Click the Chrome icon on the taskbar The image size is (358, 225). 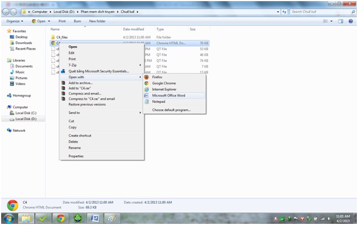click(x=61, y=219)
